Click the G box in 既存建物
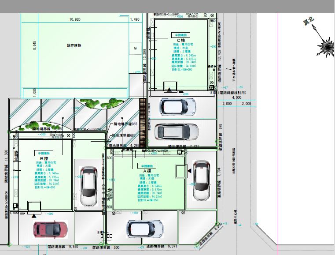The width and height of the screenshot is (335, 255). tap(135, 48)
